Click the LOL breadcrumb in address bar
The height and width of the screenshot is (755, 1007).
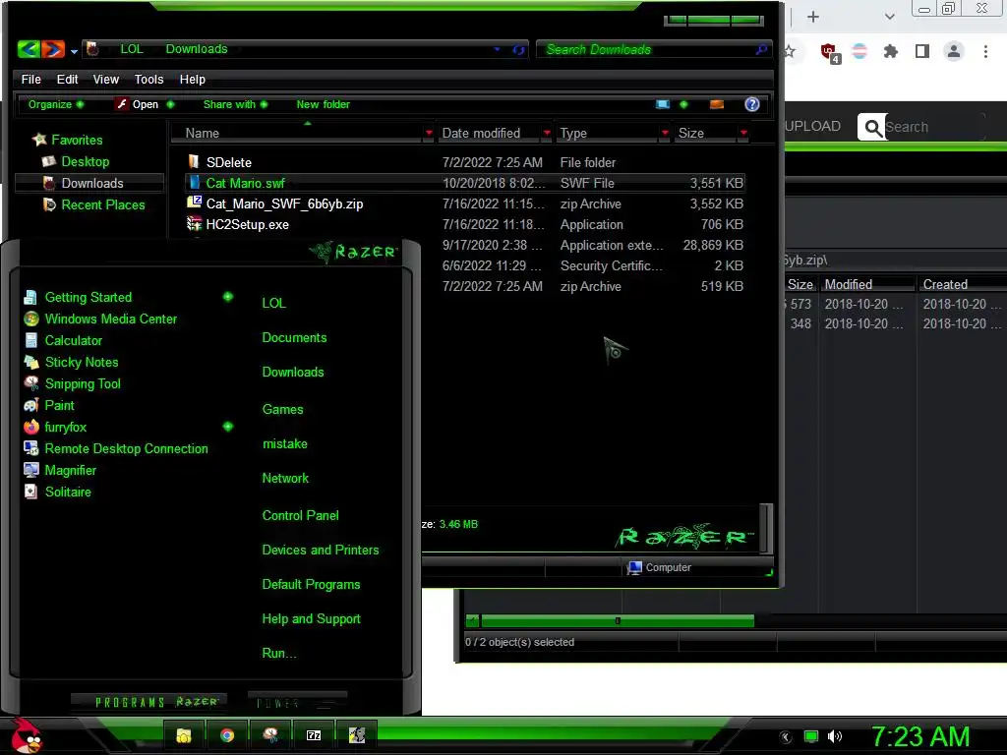pos(132,49)
